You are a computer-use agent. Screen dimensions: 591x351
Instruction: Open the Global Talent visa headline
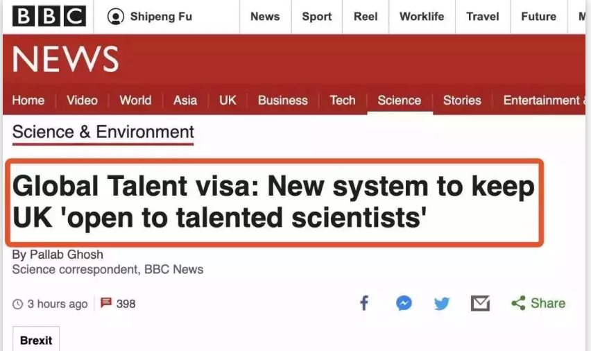coord(273,203)
